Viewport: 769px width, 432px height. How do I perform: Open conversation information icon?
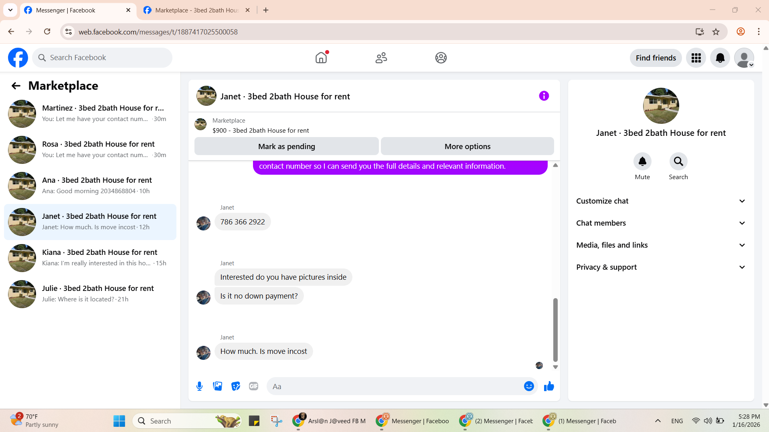click(x=544, y=96)
